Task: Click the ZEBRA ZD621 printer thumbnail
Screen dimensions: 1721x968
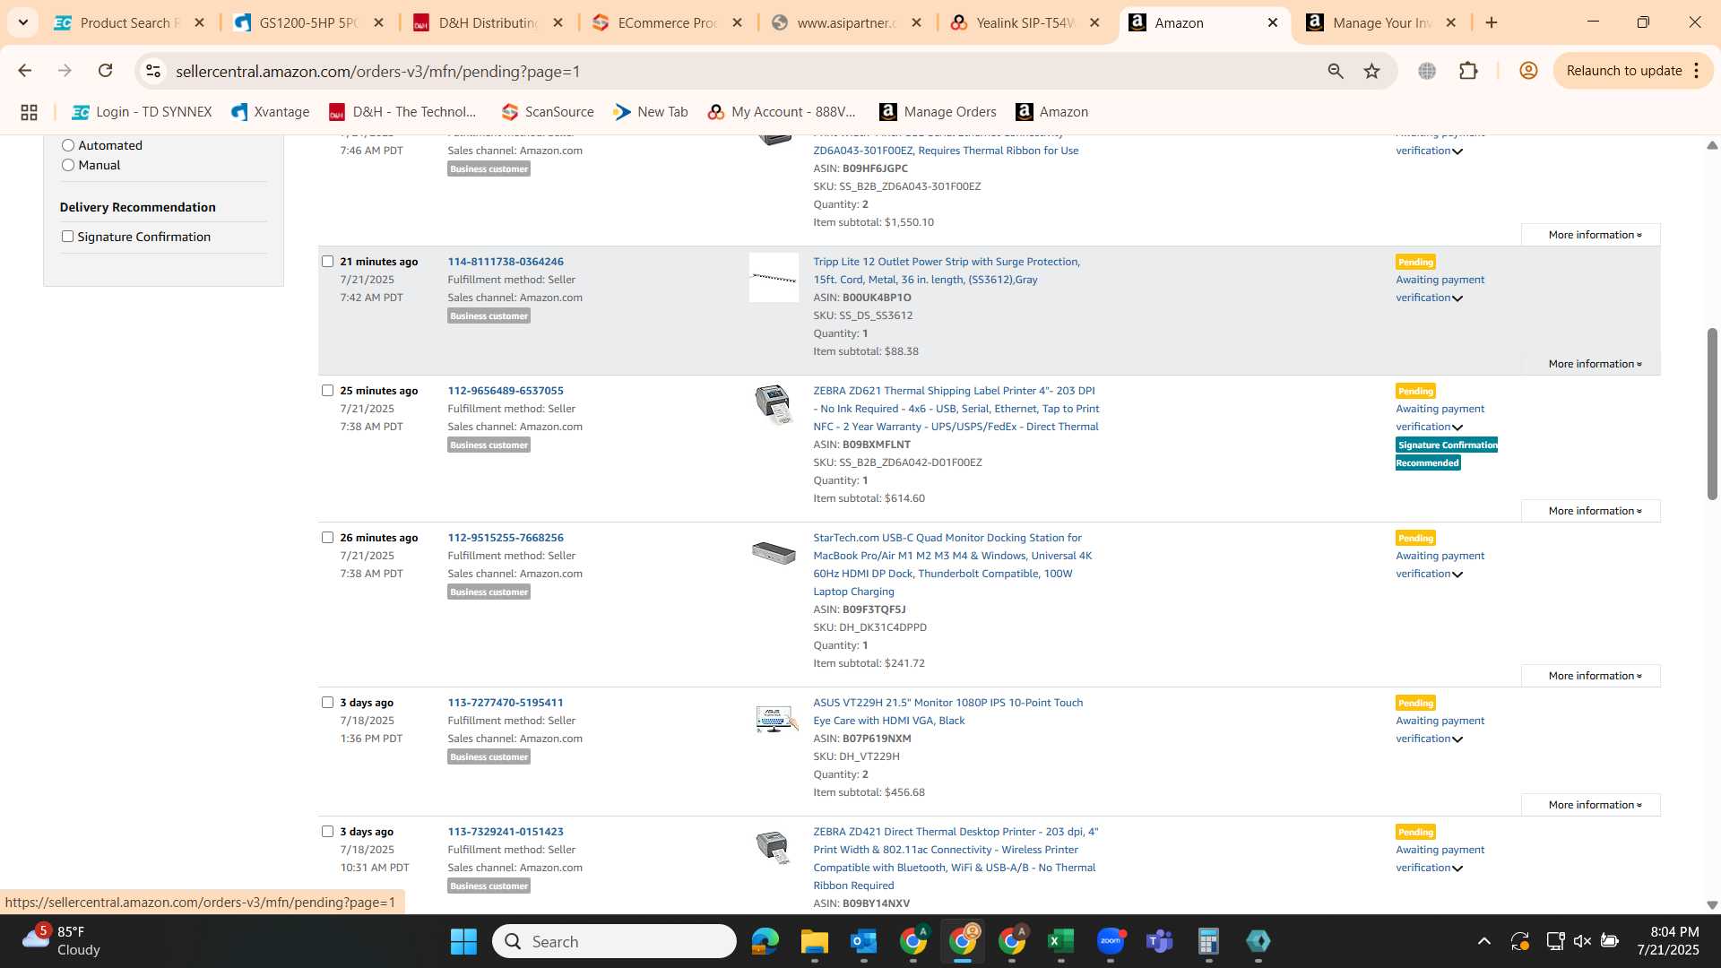Action: 774,405
